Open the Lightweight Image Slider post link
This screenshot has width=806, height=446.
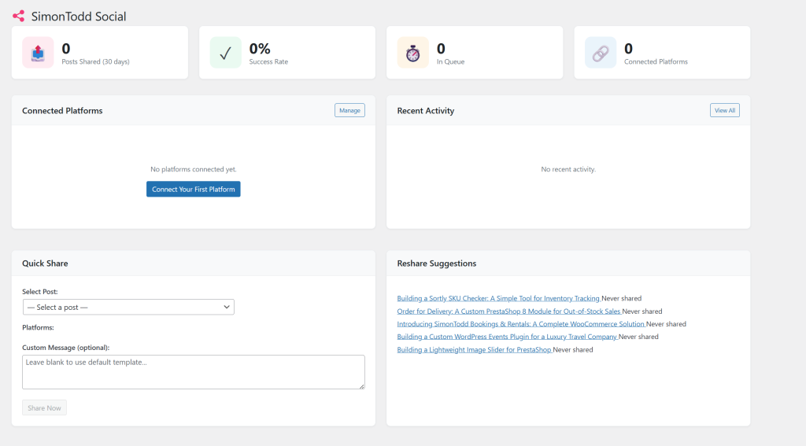[474, 349]
